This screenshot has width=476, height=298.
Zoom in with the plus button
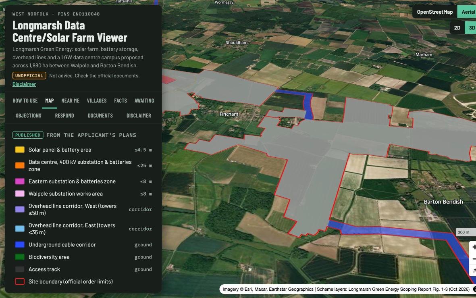[x=473, y=247]
